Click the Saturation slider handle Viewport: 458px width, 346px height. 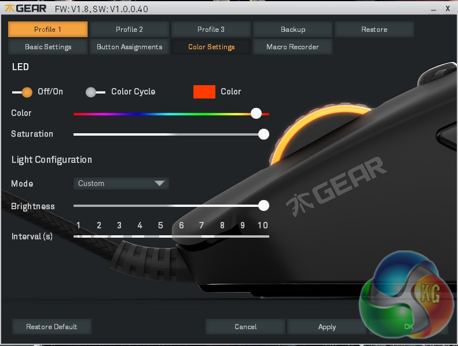point(264,134)
